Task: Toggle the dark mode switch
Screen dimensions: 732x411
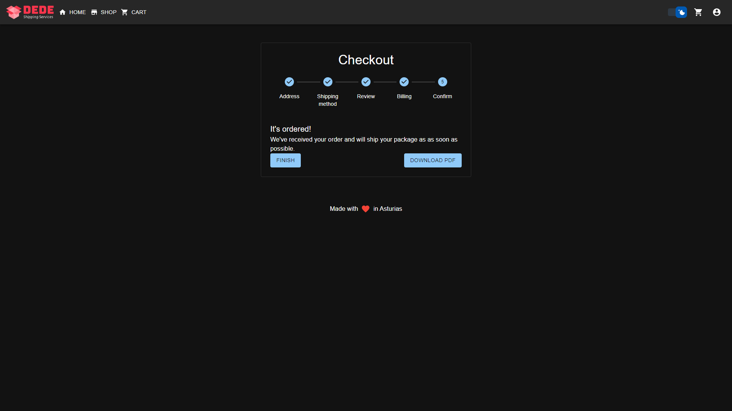Action: (677, 12)
